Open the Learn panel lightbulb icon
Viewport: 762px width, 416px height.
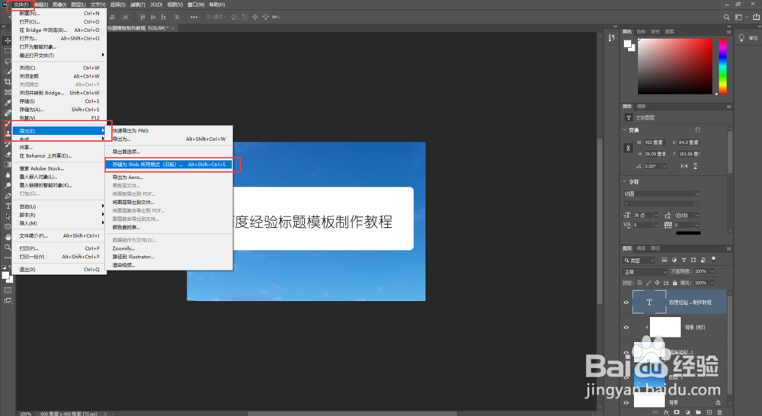[741, 38]
